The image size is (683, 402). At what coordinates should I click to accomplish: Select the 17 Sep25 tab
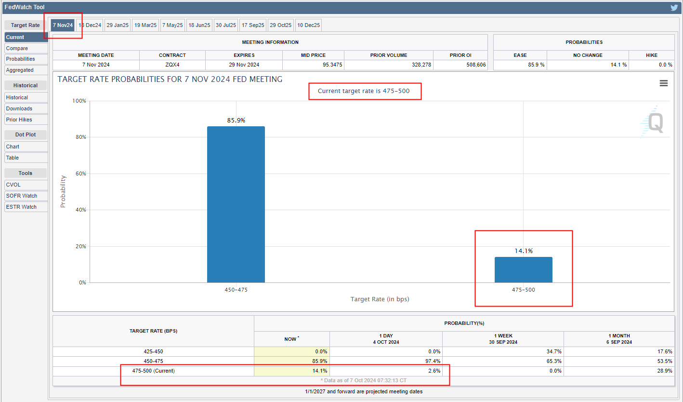pos(253,25)
